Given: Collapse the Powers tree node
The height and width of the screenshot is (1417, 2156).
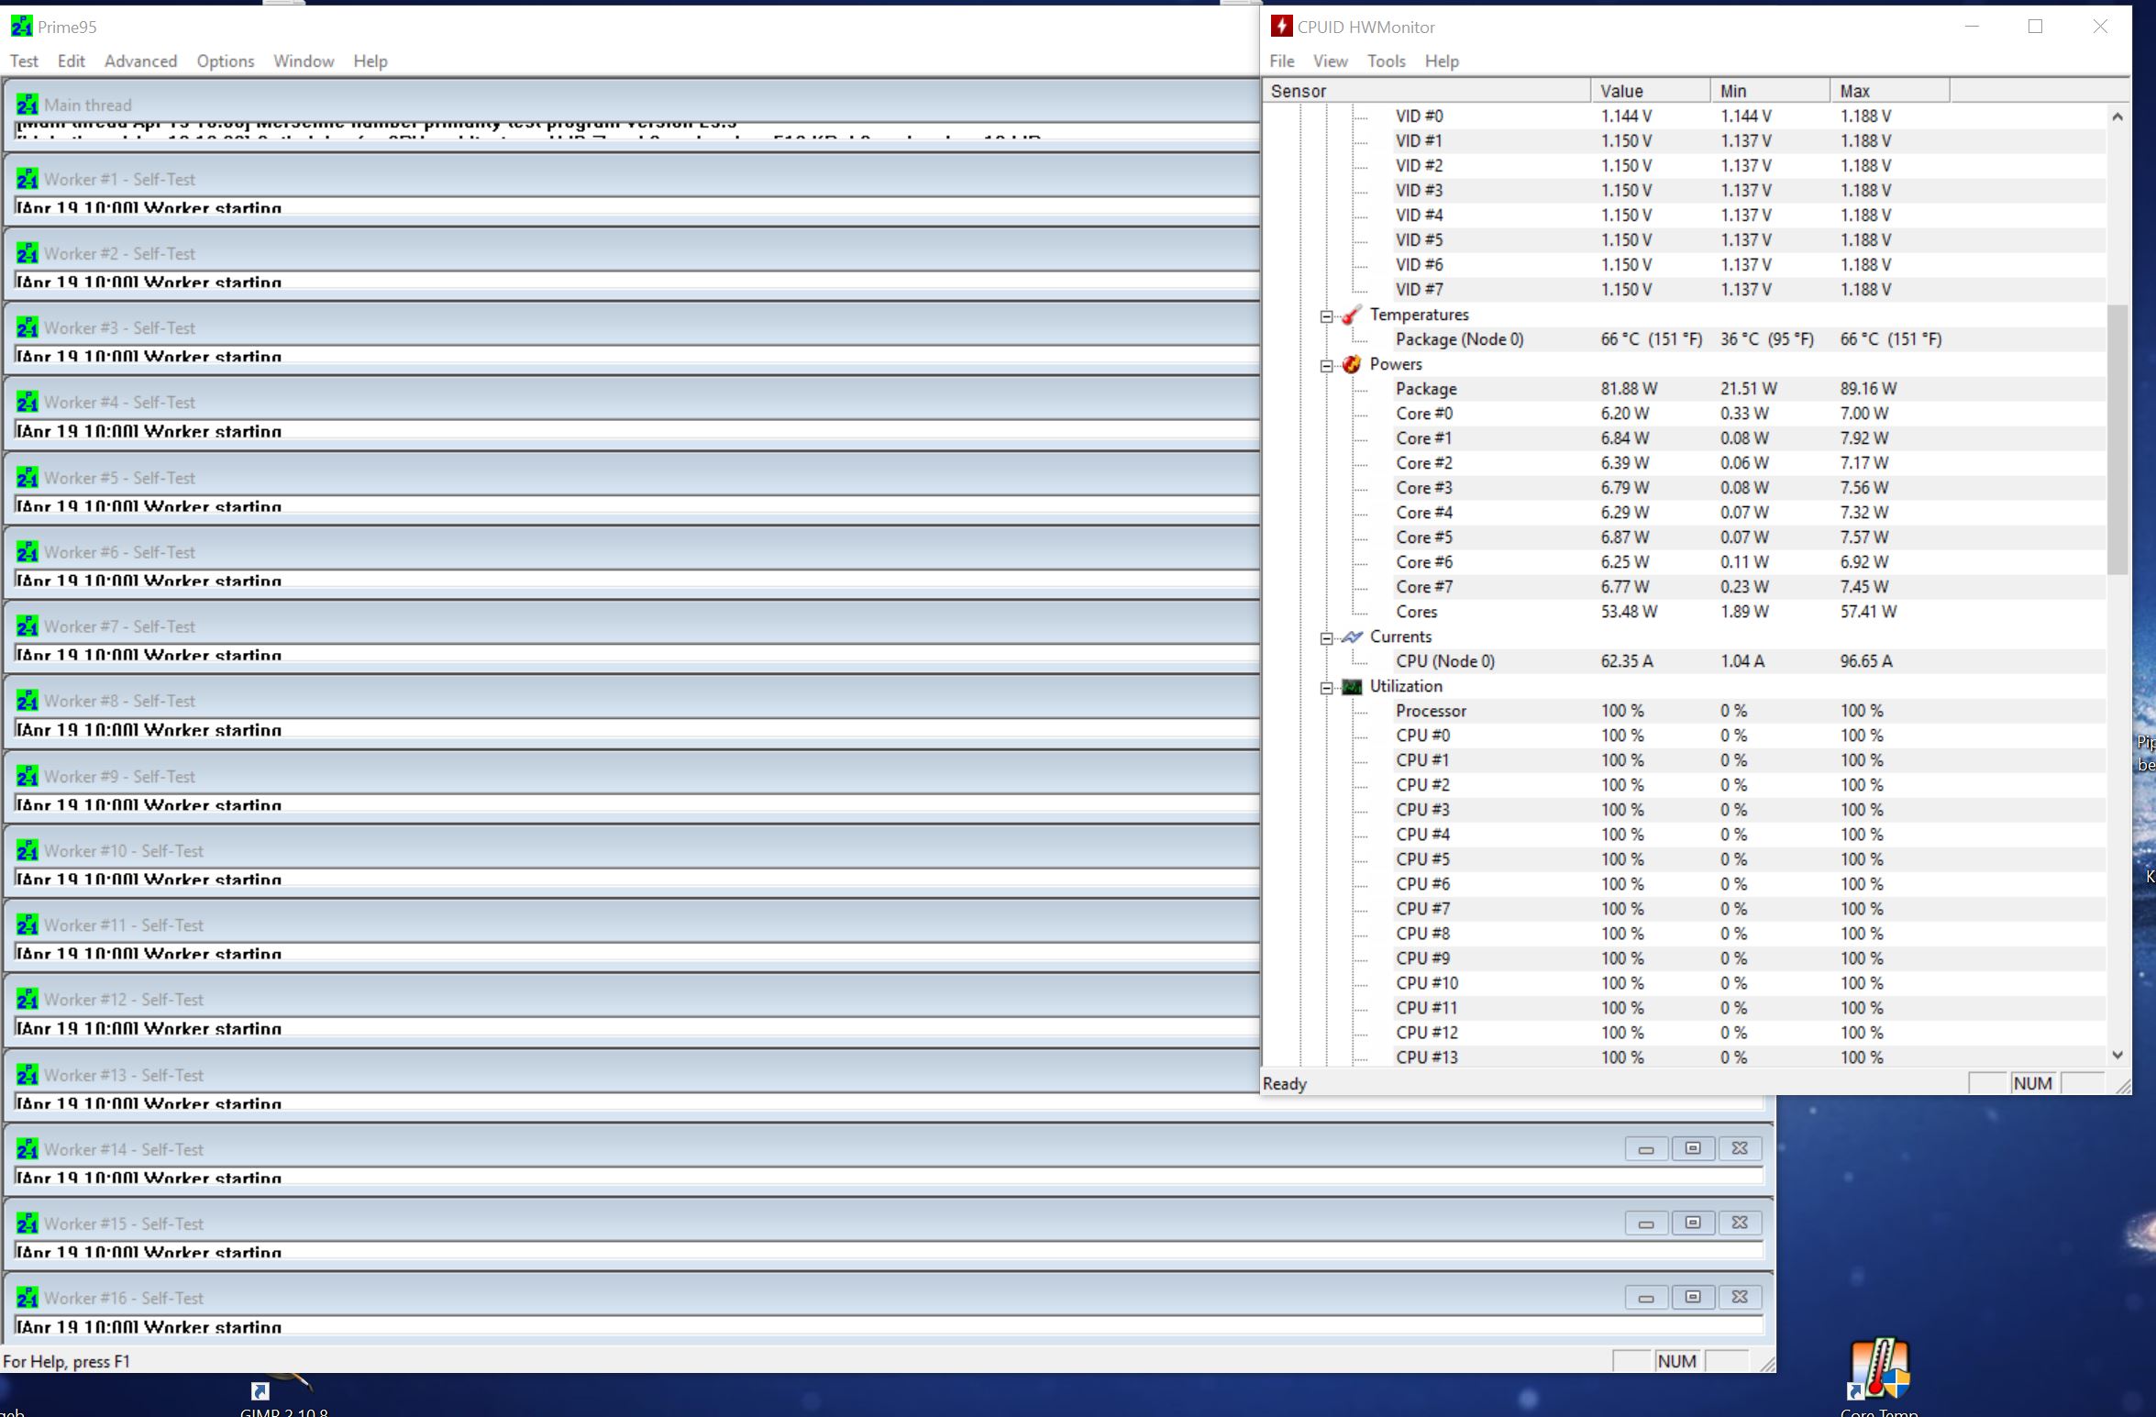Looking at the screenshot, I should [x=1326, y=366].
